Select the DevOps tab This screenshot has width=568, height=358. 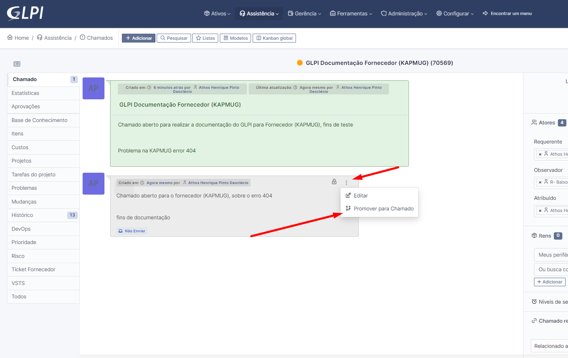point(43,229)
